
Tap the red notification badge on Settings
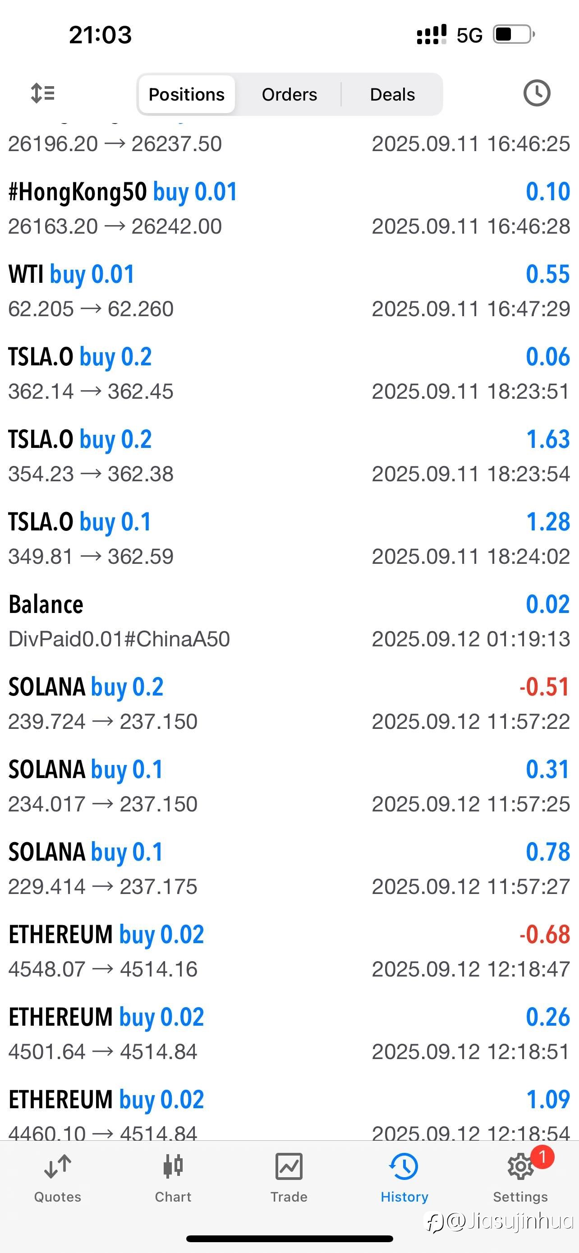(542, 1156)
